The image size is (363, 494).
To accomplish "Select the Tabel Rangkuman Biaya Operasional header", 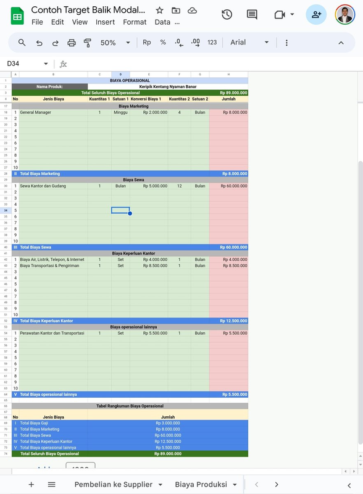I will [130, 406].
